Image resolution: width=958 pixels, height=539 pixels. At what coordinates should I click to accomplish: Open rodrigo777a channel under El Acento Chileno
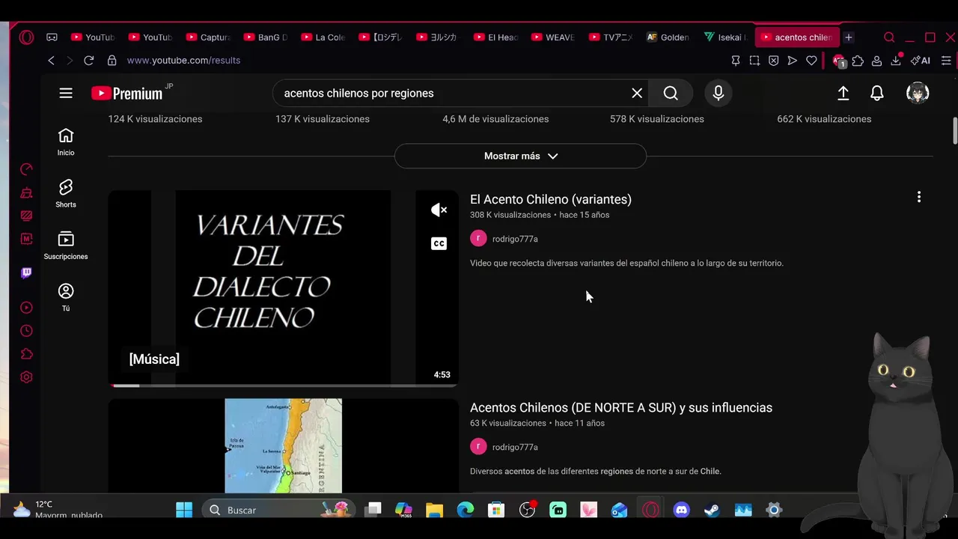[515, 239]
